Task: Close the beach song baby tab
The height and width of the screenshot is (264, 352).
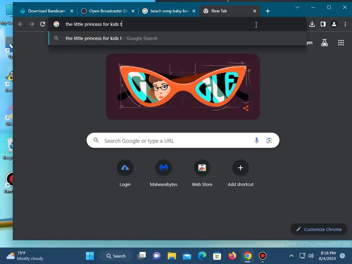Action: (194, 11)
